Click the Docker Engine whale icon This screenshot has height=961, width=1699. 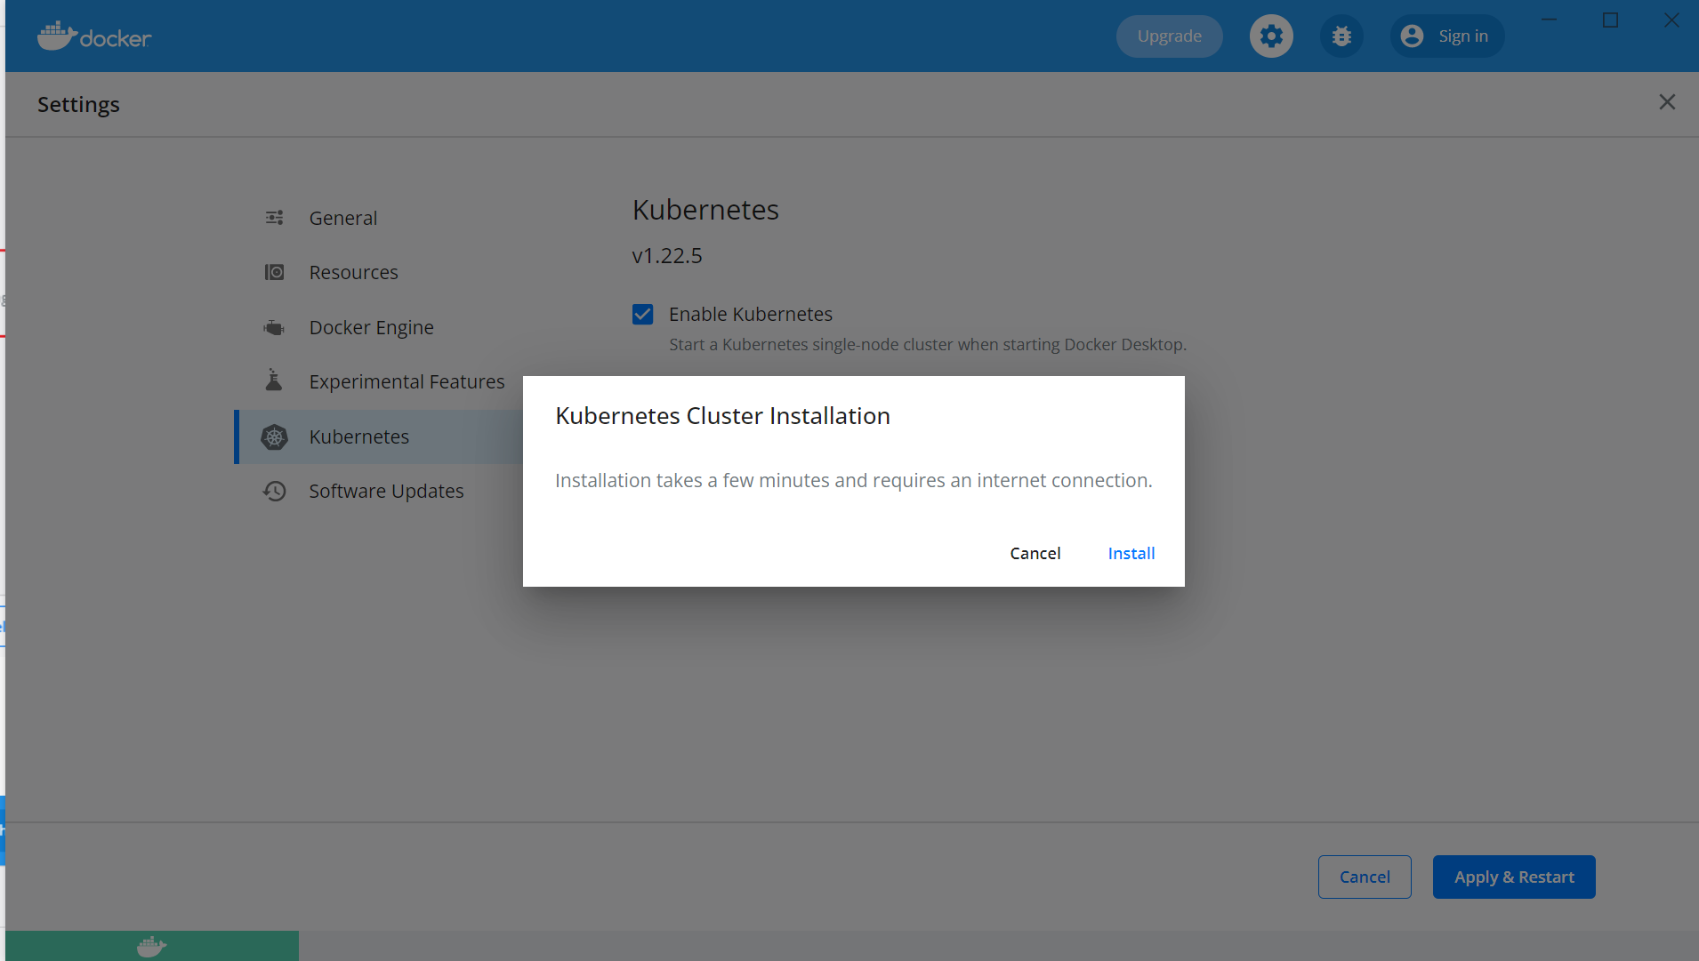274,327
